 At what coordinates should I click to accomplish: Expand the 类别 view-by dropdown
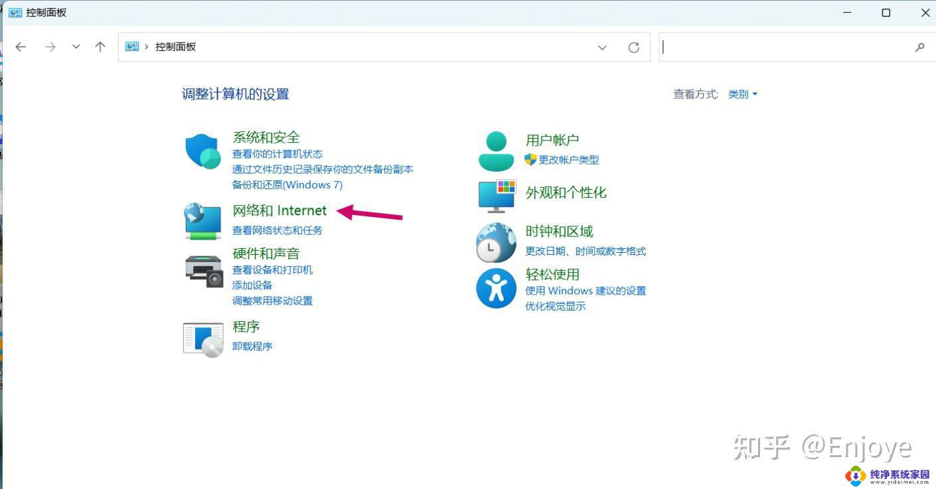(x=743, y=94)
